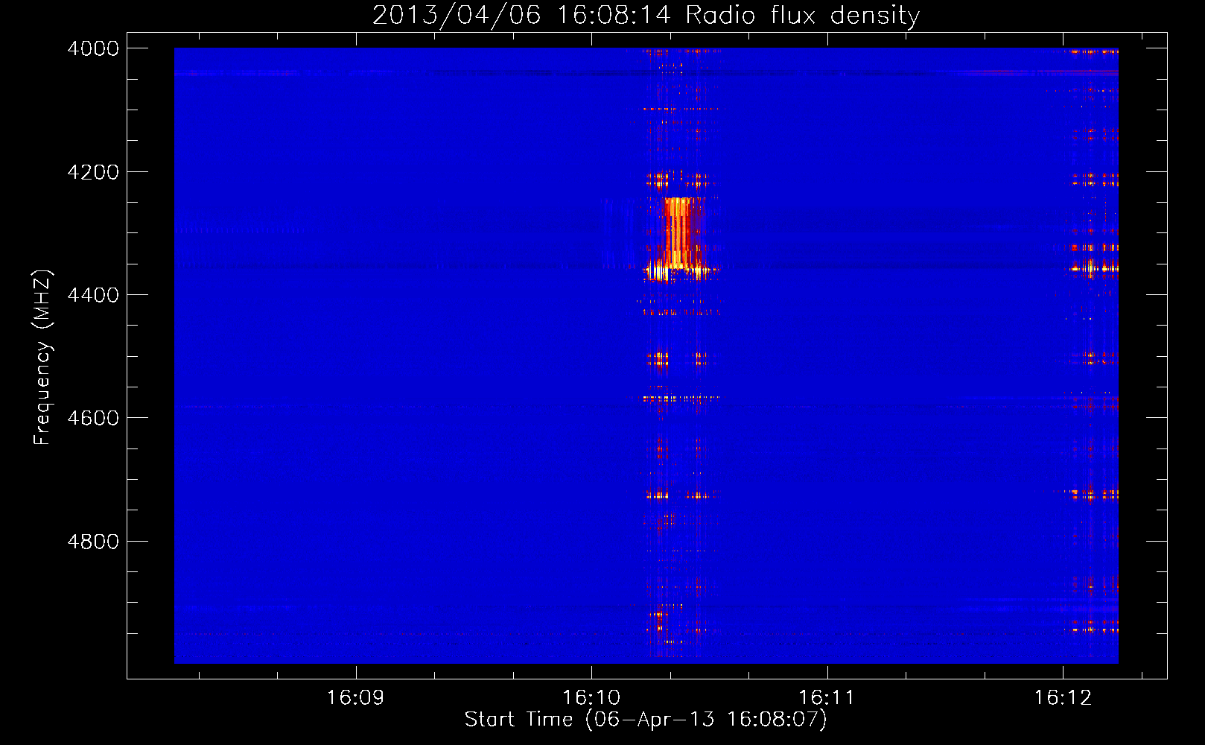Click the 16:12 time tick label
The width and height of the screenshot is (1205, 745).
[1063, 698]
